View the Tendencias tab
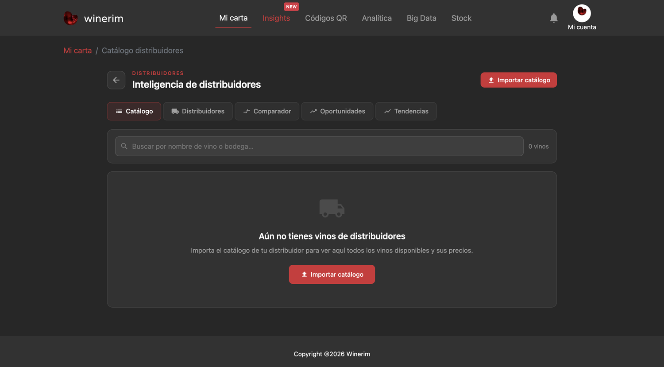This screenshot has width=664, height=367. [406, 111]
